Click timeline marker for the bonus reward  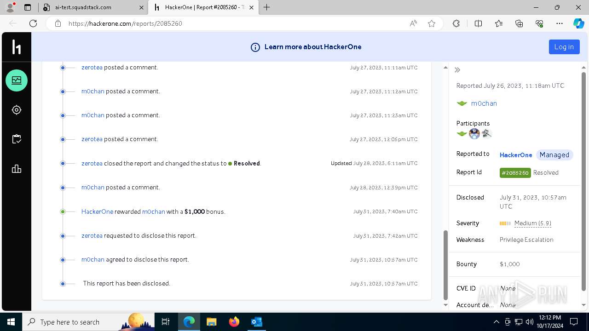[63, 212]
